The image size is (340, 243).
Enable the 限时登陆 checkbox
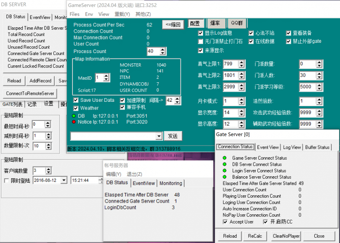(x=6, y=180)
